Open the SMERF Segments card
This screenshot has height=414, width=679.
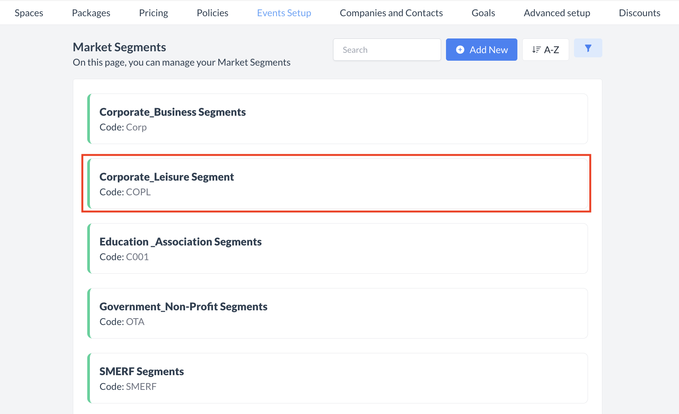pyautogui.click(x=337, y=378)
